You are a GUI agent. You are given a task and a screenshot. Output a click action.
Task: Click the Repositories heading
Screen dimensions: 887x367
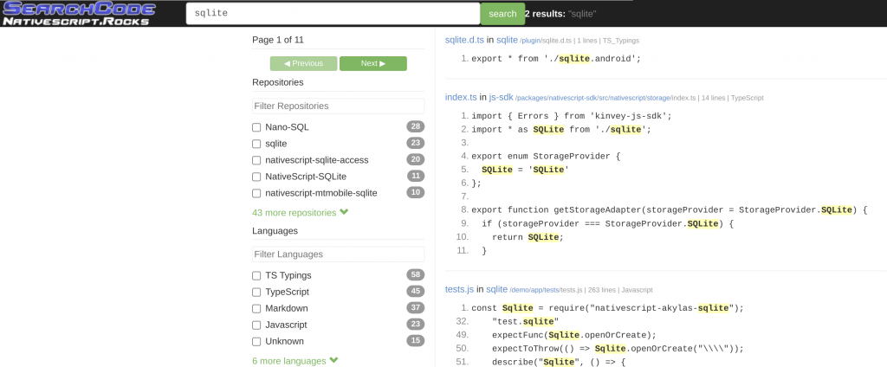coord(278,82)
